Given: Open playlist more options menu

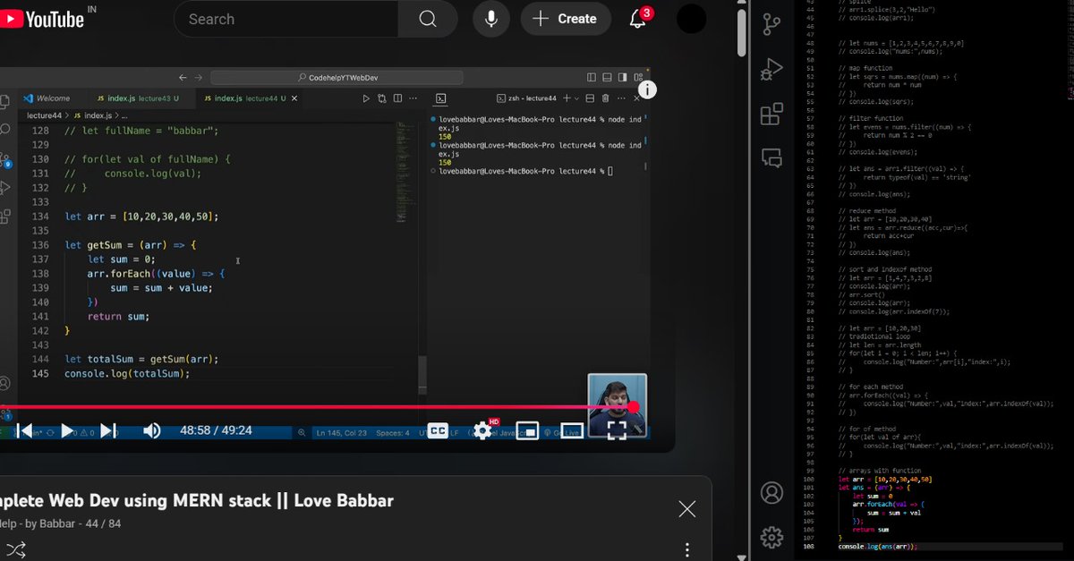Looking at the screenshot, I should 686,549.
